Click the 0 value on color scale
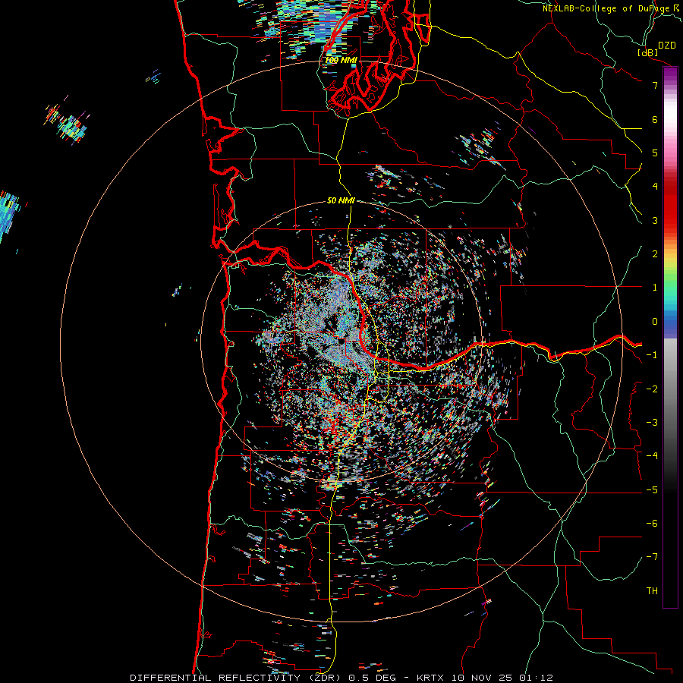 [655, 322]
